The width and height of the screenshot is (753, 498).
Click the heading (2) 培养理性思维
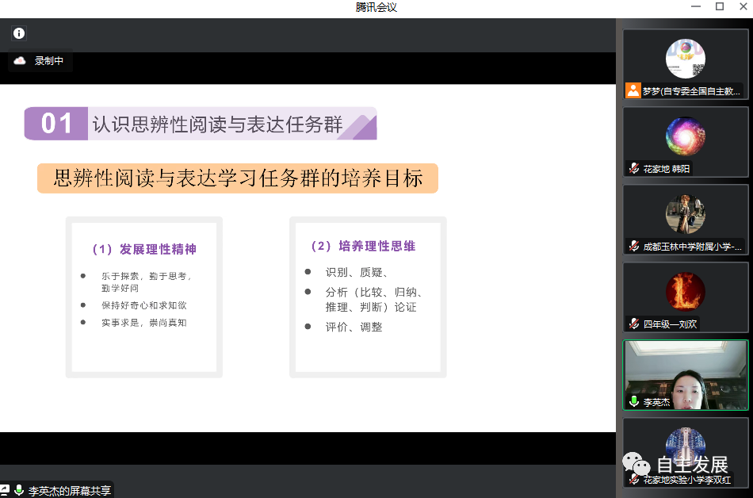pos(363,247)
